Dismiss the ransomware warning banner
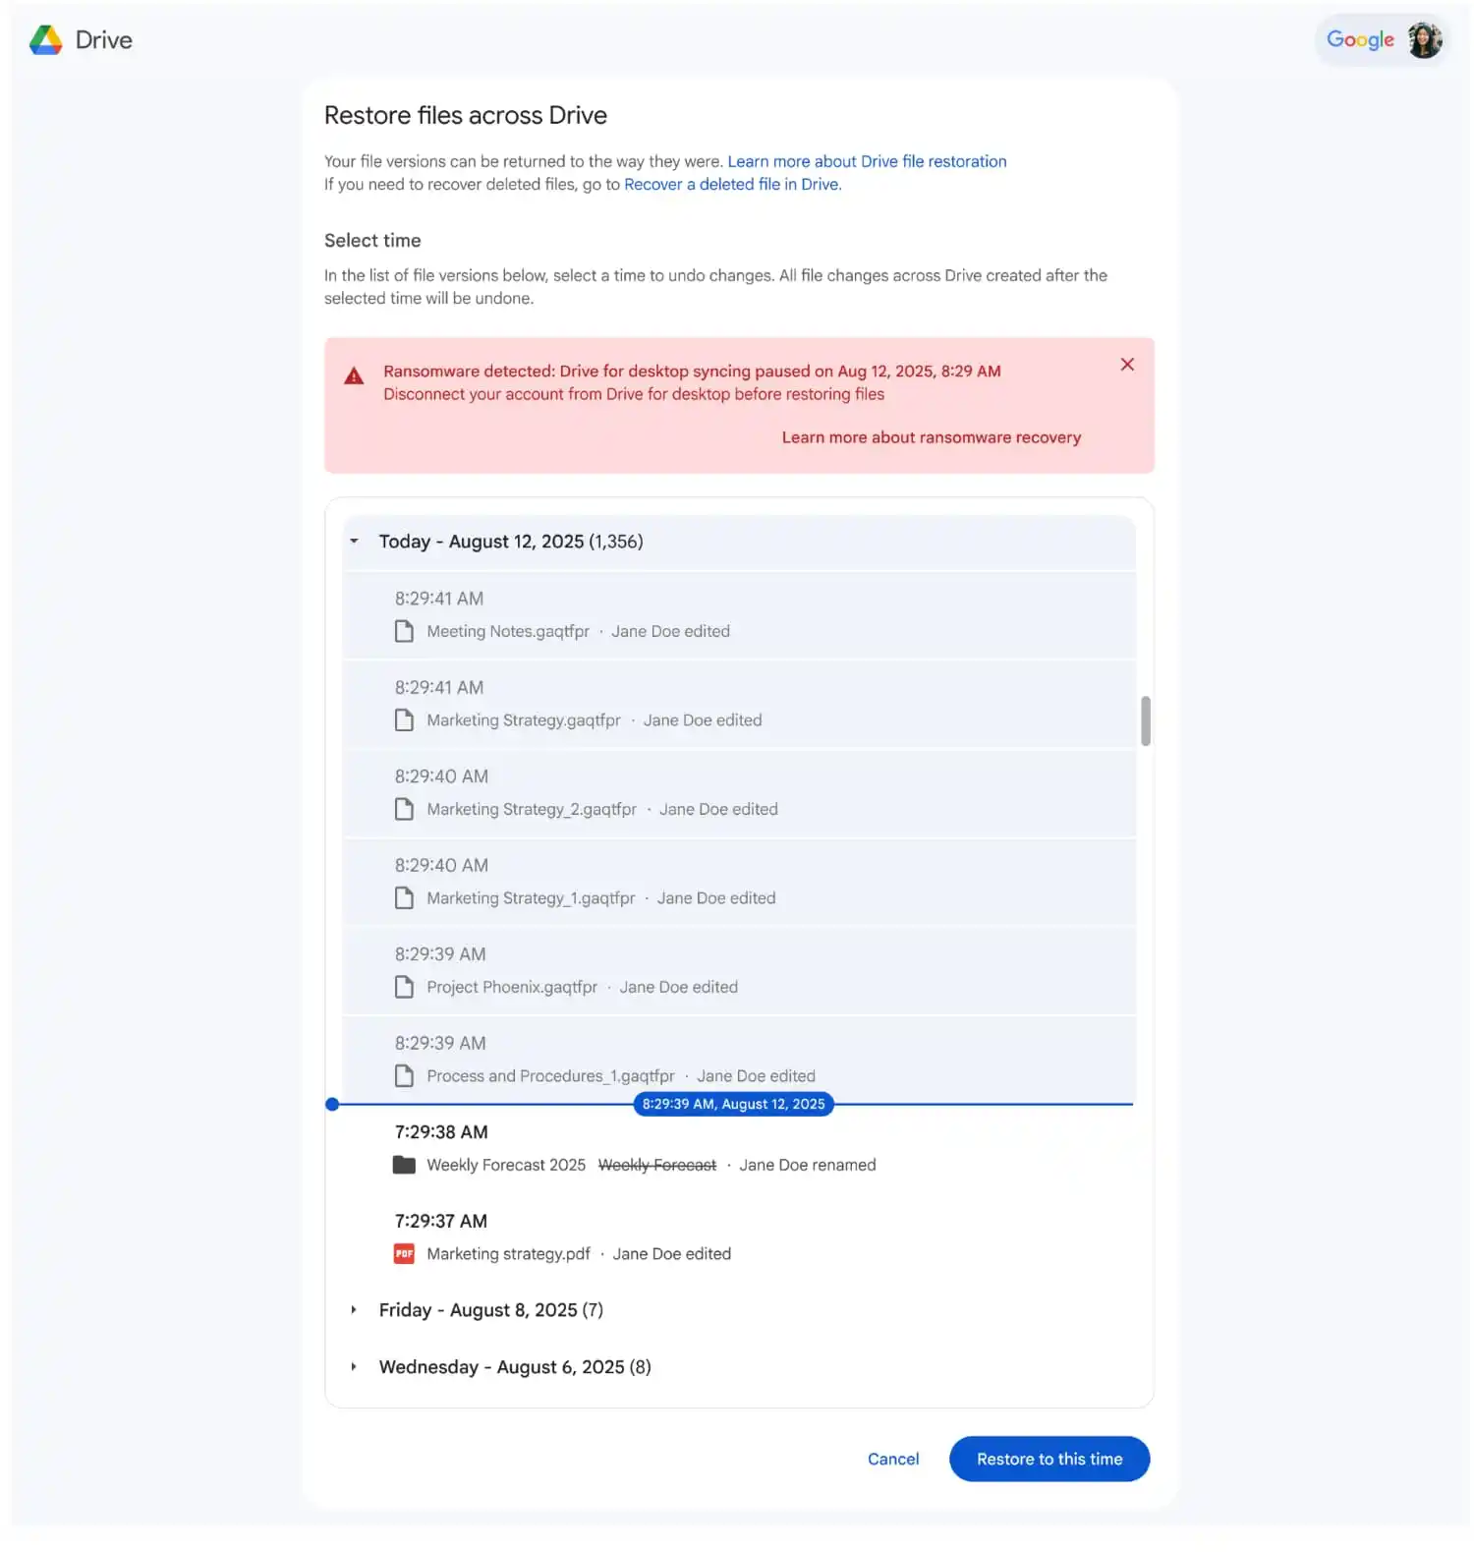 (x=1127, y=365)
